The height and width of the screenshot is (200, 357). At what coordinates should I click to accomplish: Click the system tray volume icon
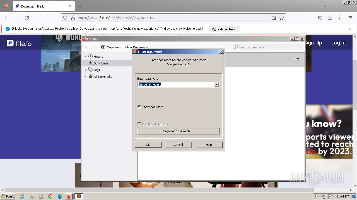[317, 196]
